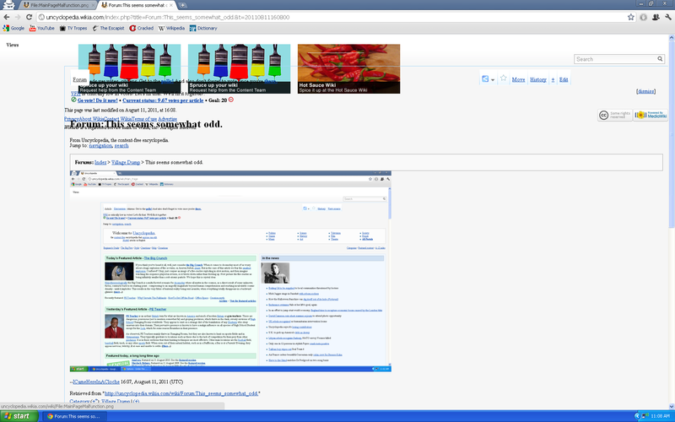
Task: Open the Wikipedia bookmark
Action: click(x=172, y=28)
